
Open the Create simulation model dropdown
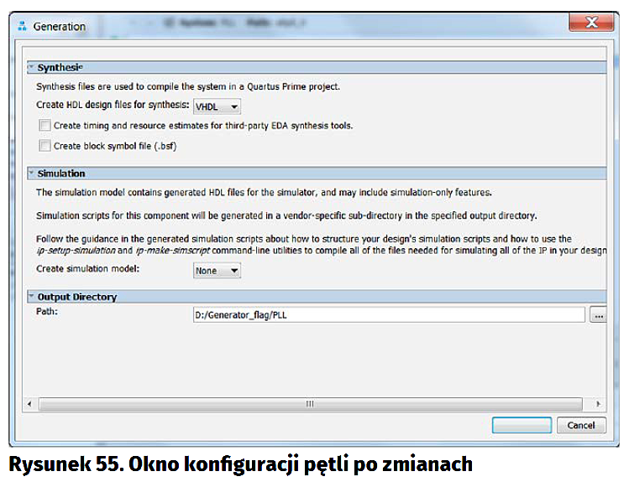click(217, 271)
